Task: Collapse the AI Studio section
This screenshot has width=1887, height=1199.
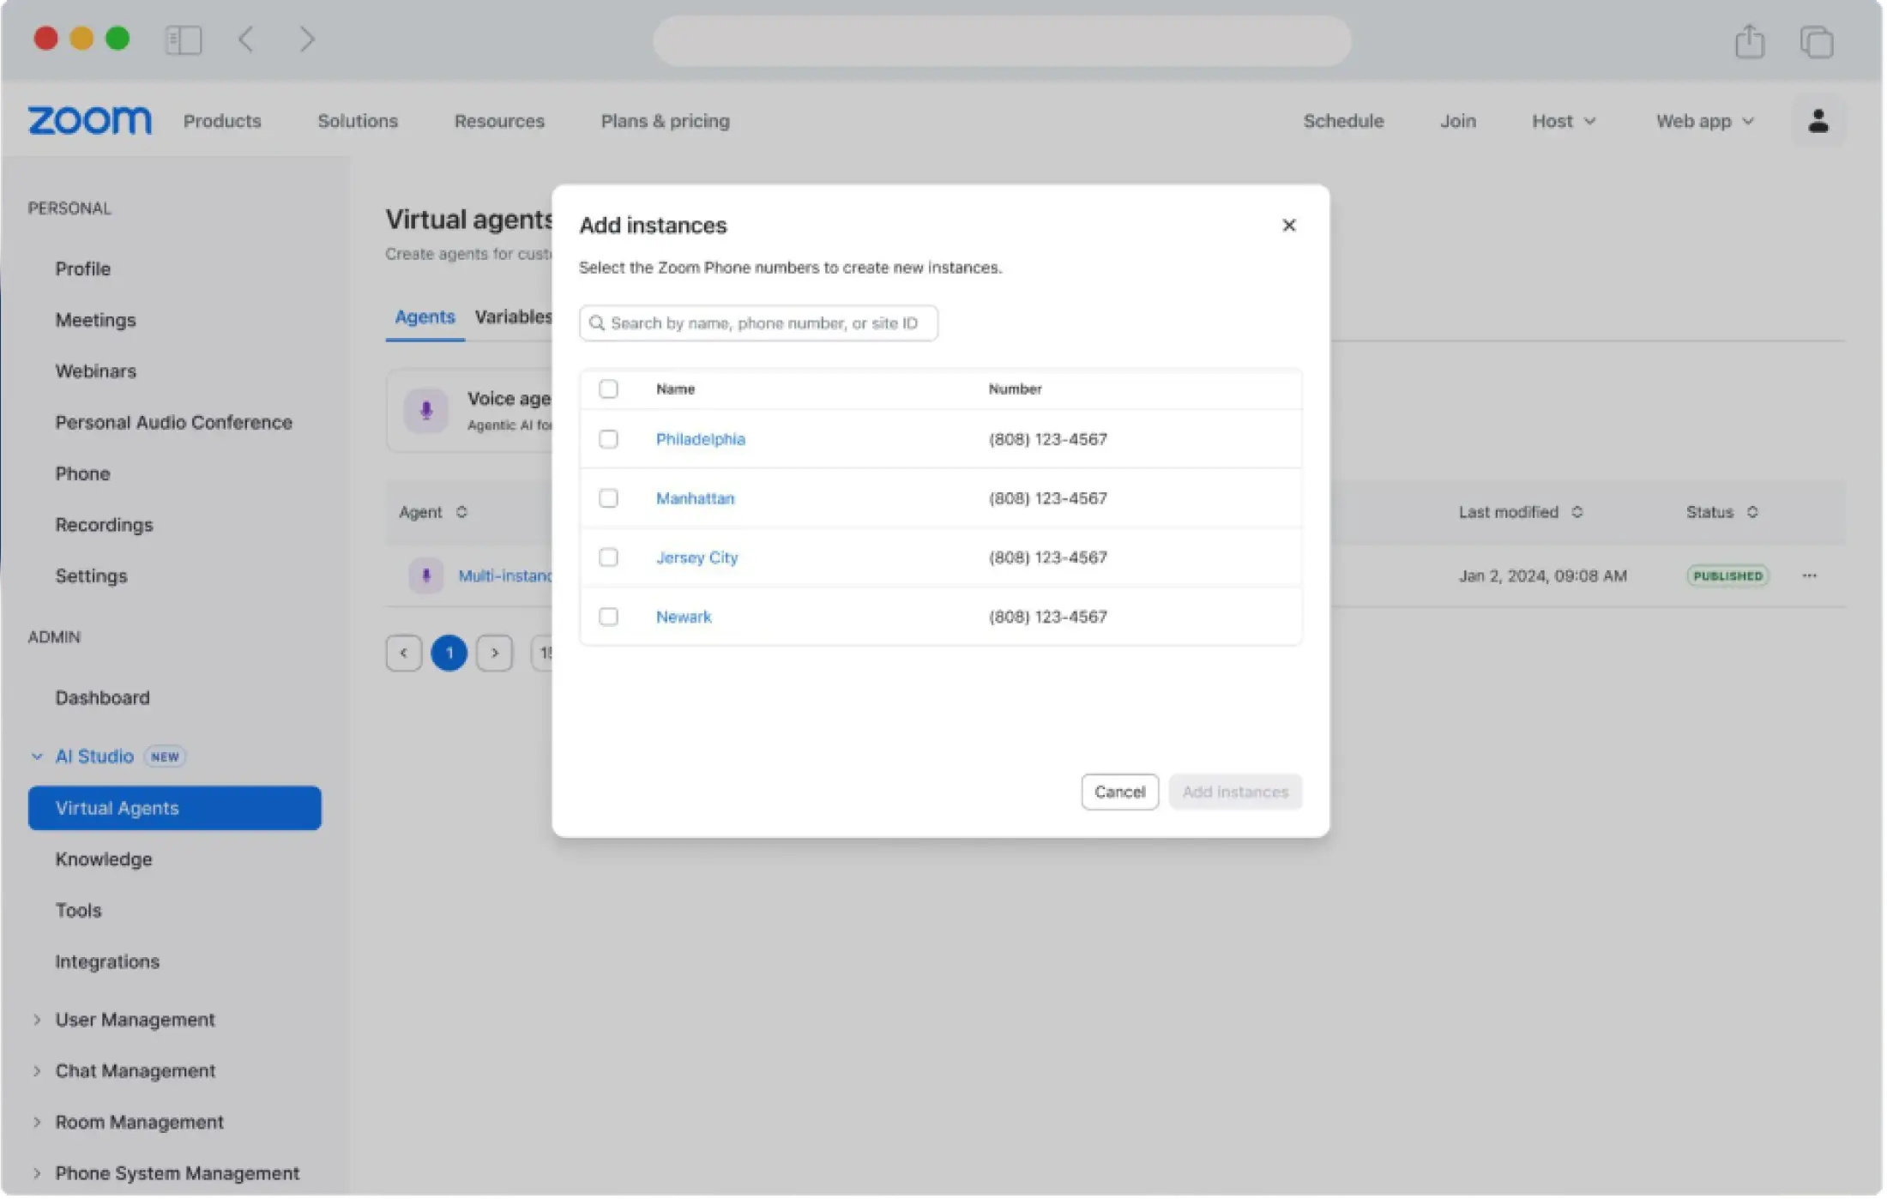Action: [37, 756]
